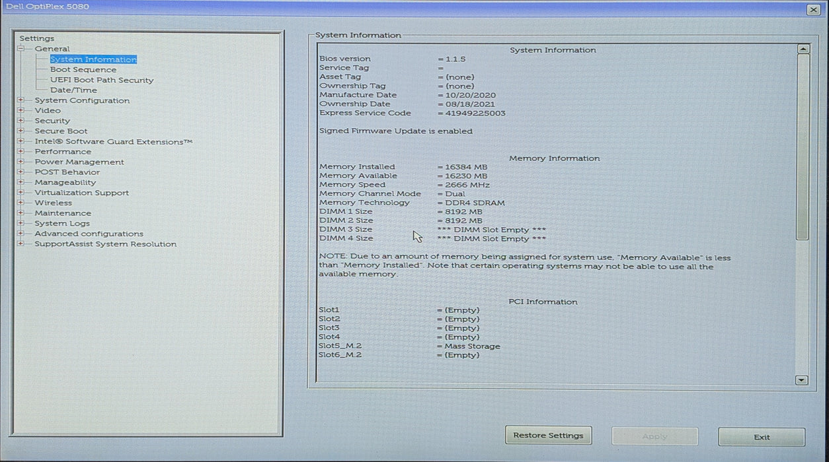Click the scrollbar up arrow
Image resolution: width=829 pixels, height=462 pixels.
803,49
